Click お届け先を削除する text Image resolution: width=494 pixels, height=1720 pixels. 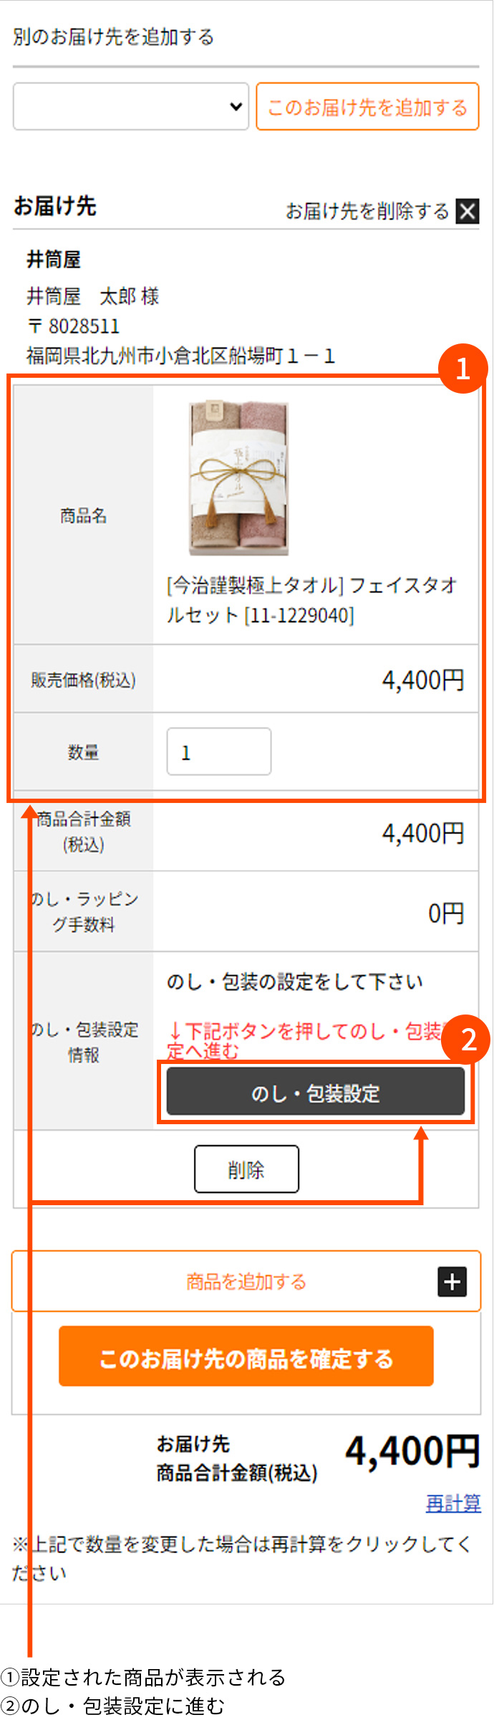(x=367, y=212)
